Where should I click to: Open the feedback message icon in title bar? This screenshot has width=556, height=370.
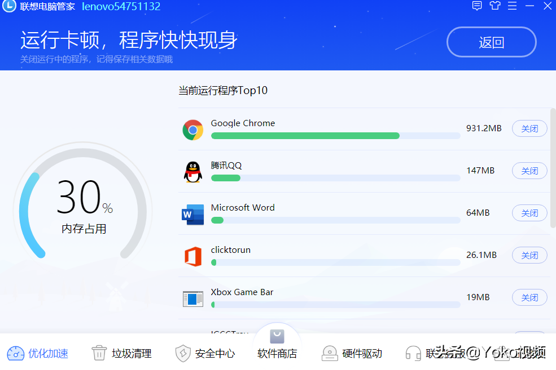pyautogui.click(x=477, y=6)
